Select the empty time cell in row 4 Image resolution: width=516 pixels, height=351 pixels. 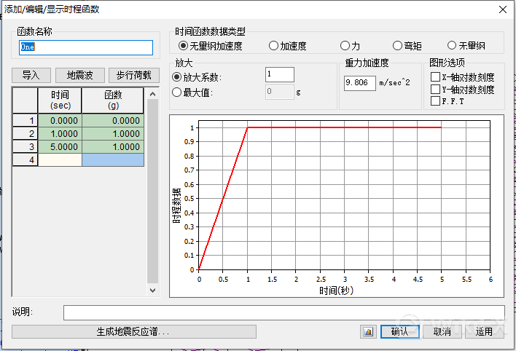(60, 159)
